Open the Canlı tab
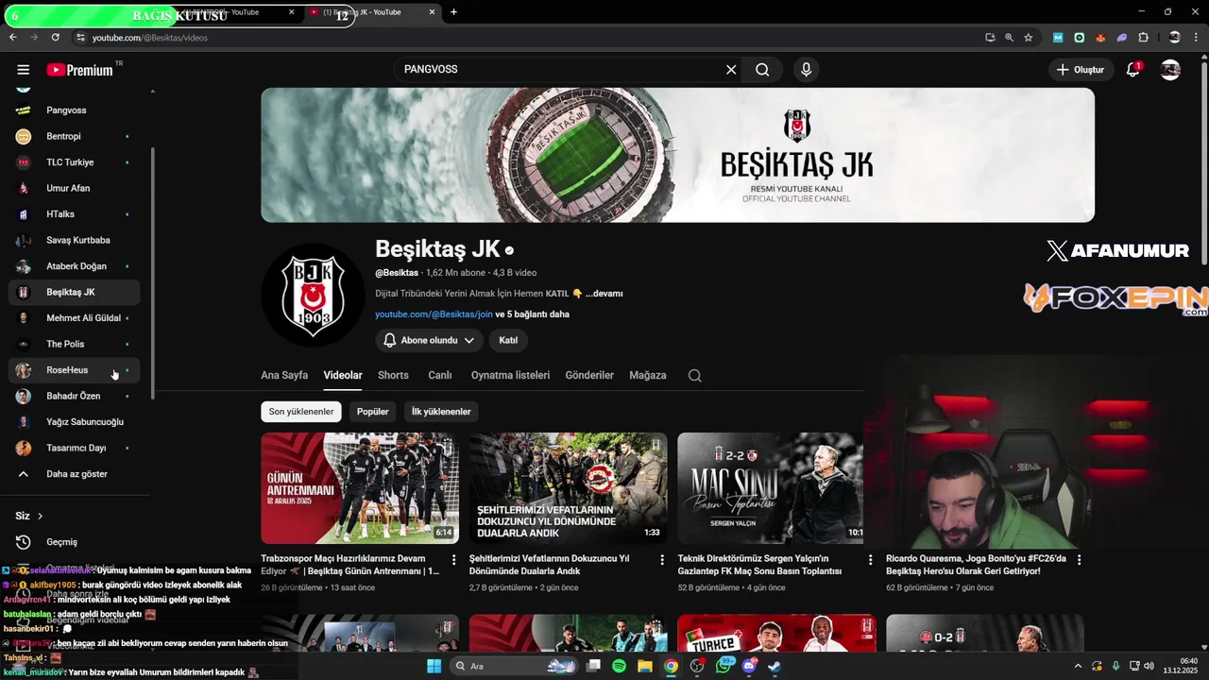The height and width of the screenshot is (680, 1209). [440, 376]
